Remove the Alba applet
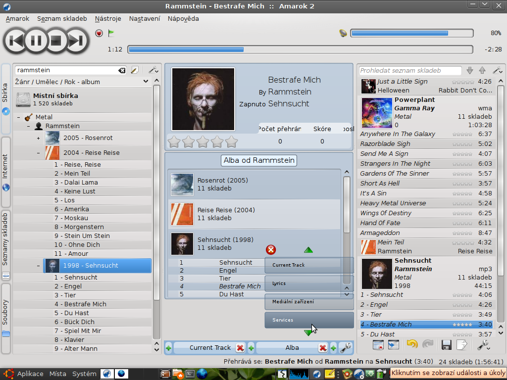507x380 pixels. 323,348
